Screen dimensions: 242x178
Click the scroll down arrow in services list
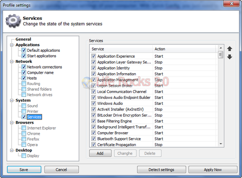point(221,144)
